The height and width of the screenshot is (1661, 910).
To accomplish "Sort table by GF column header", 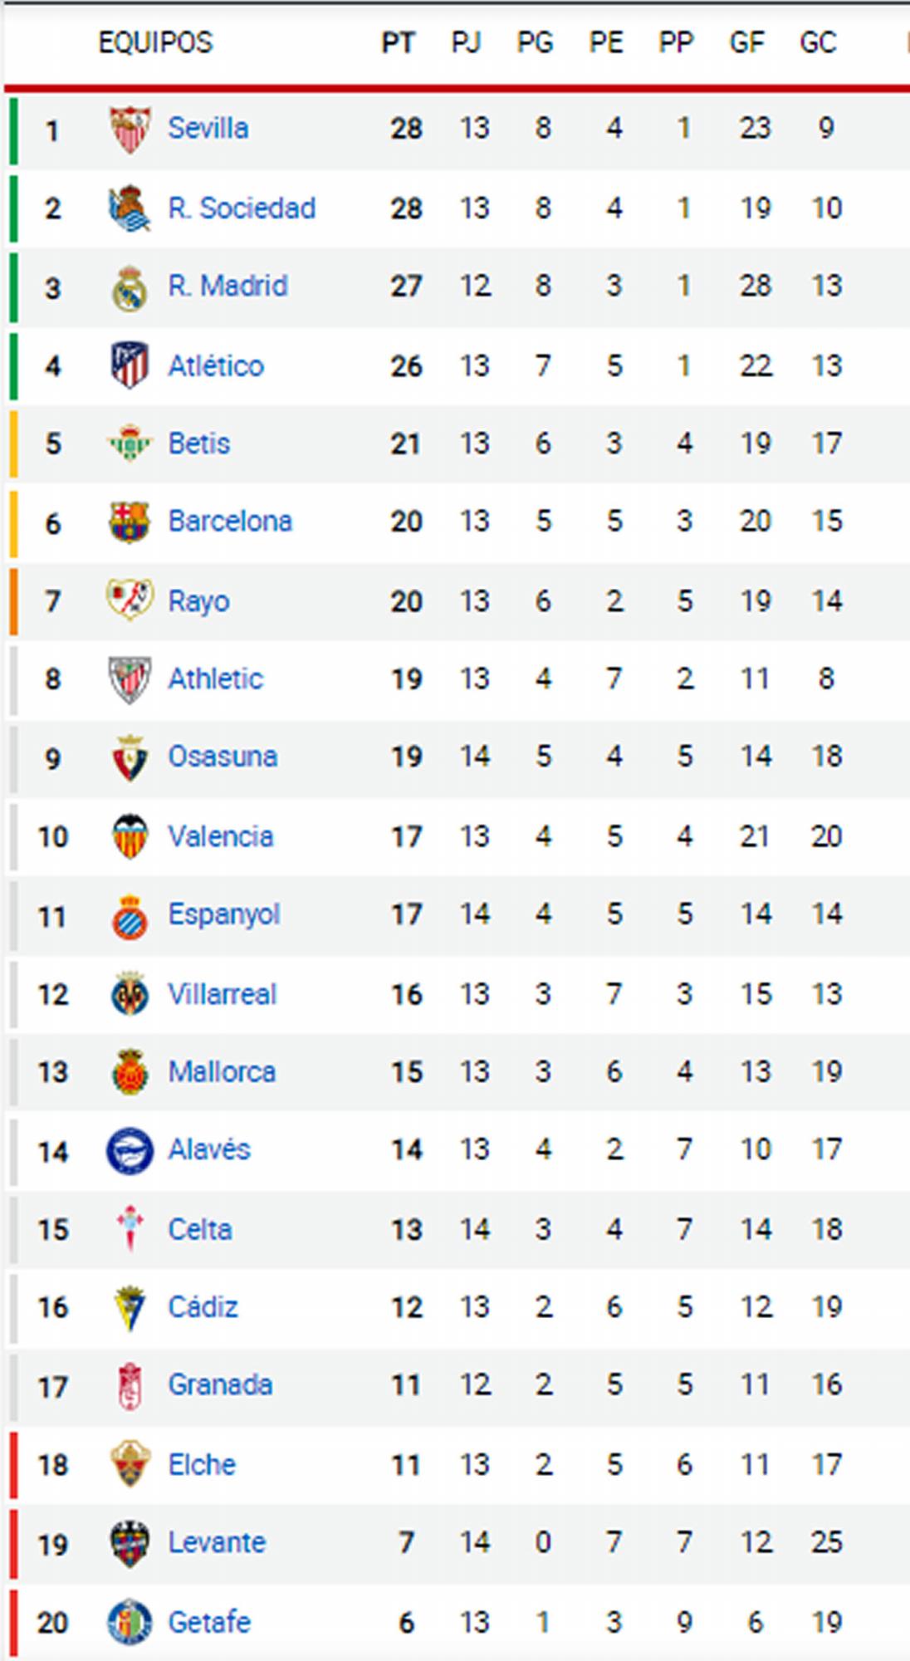I will 746,42.
